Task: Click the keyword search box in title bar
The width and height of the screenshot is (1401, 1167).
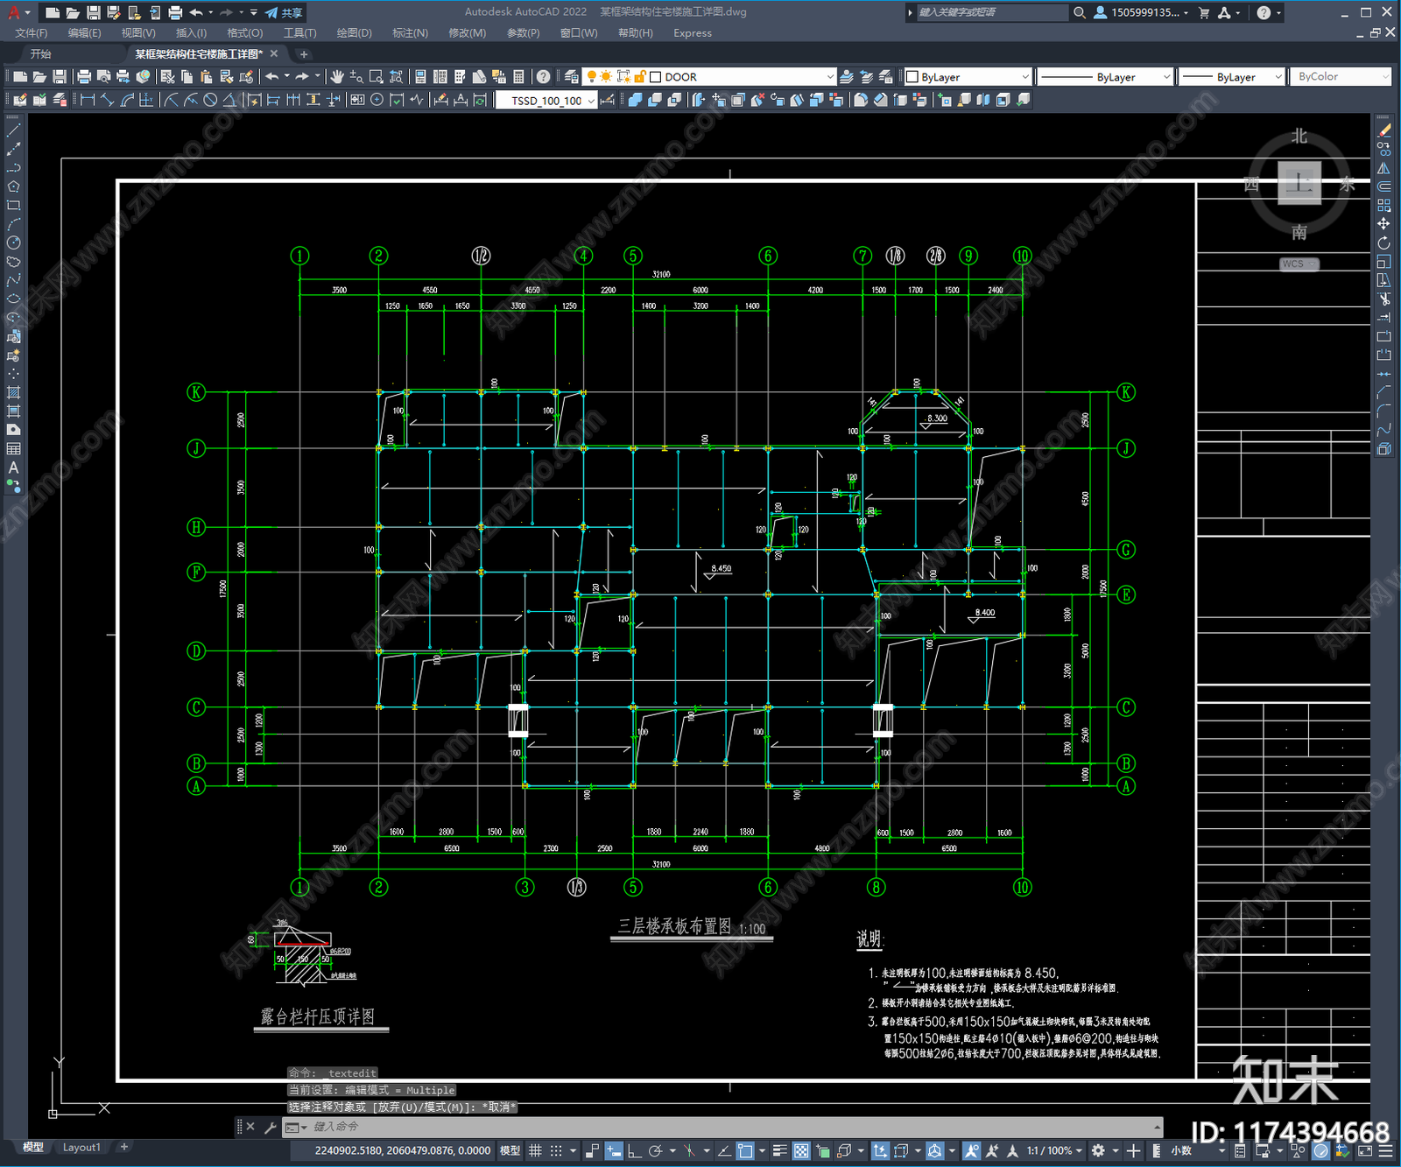Action: (991, 12)
